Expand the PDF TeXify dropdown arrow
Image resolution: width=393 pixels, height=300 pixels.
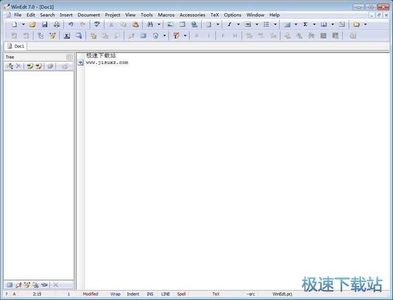click(185, 36)
